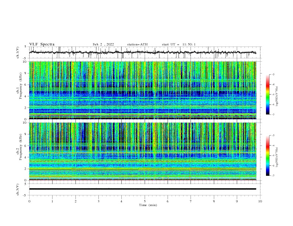The width and height of the screenshot is (293, 226).
Task: Click the ch.2 color bar "log(PSD)(V²/Hz)" label
Action: click(277, 157)
